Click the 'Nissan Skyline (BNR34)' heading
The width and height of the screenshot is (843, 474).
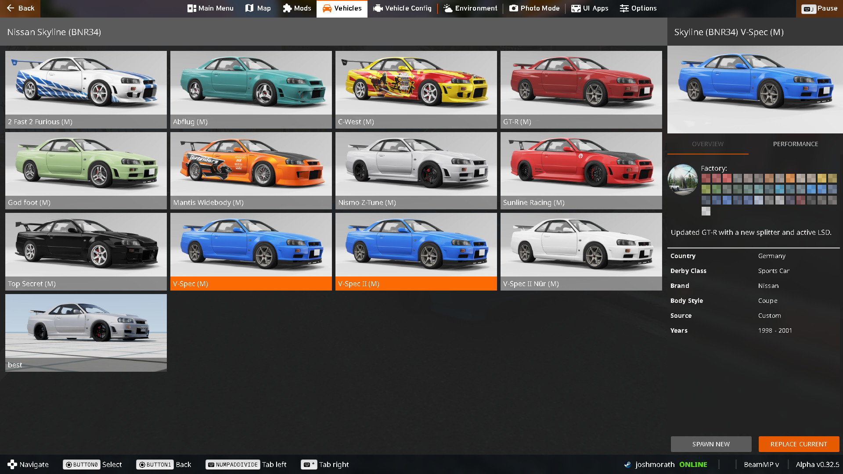tap(54, 32)
